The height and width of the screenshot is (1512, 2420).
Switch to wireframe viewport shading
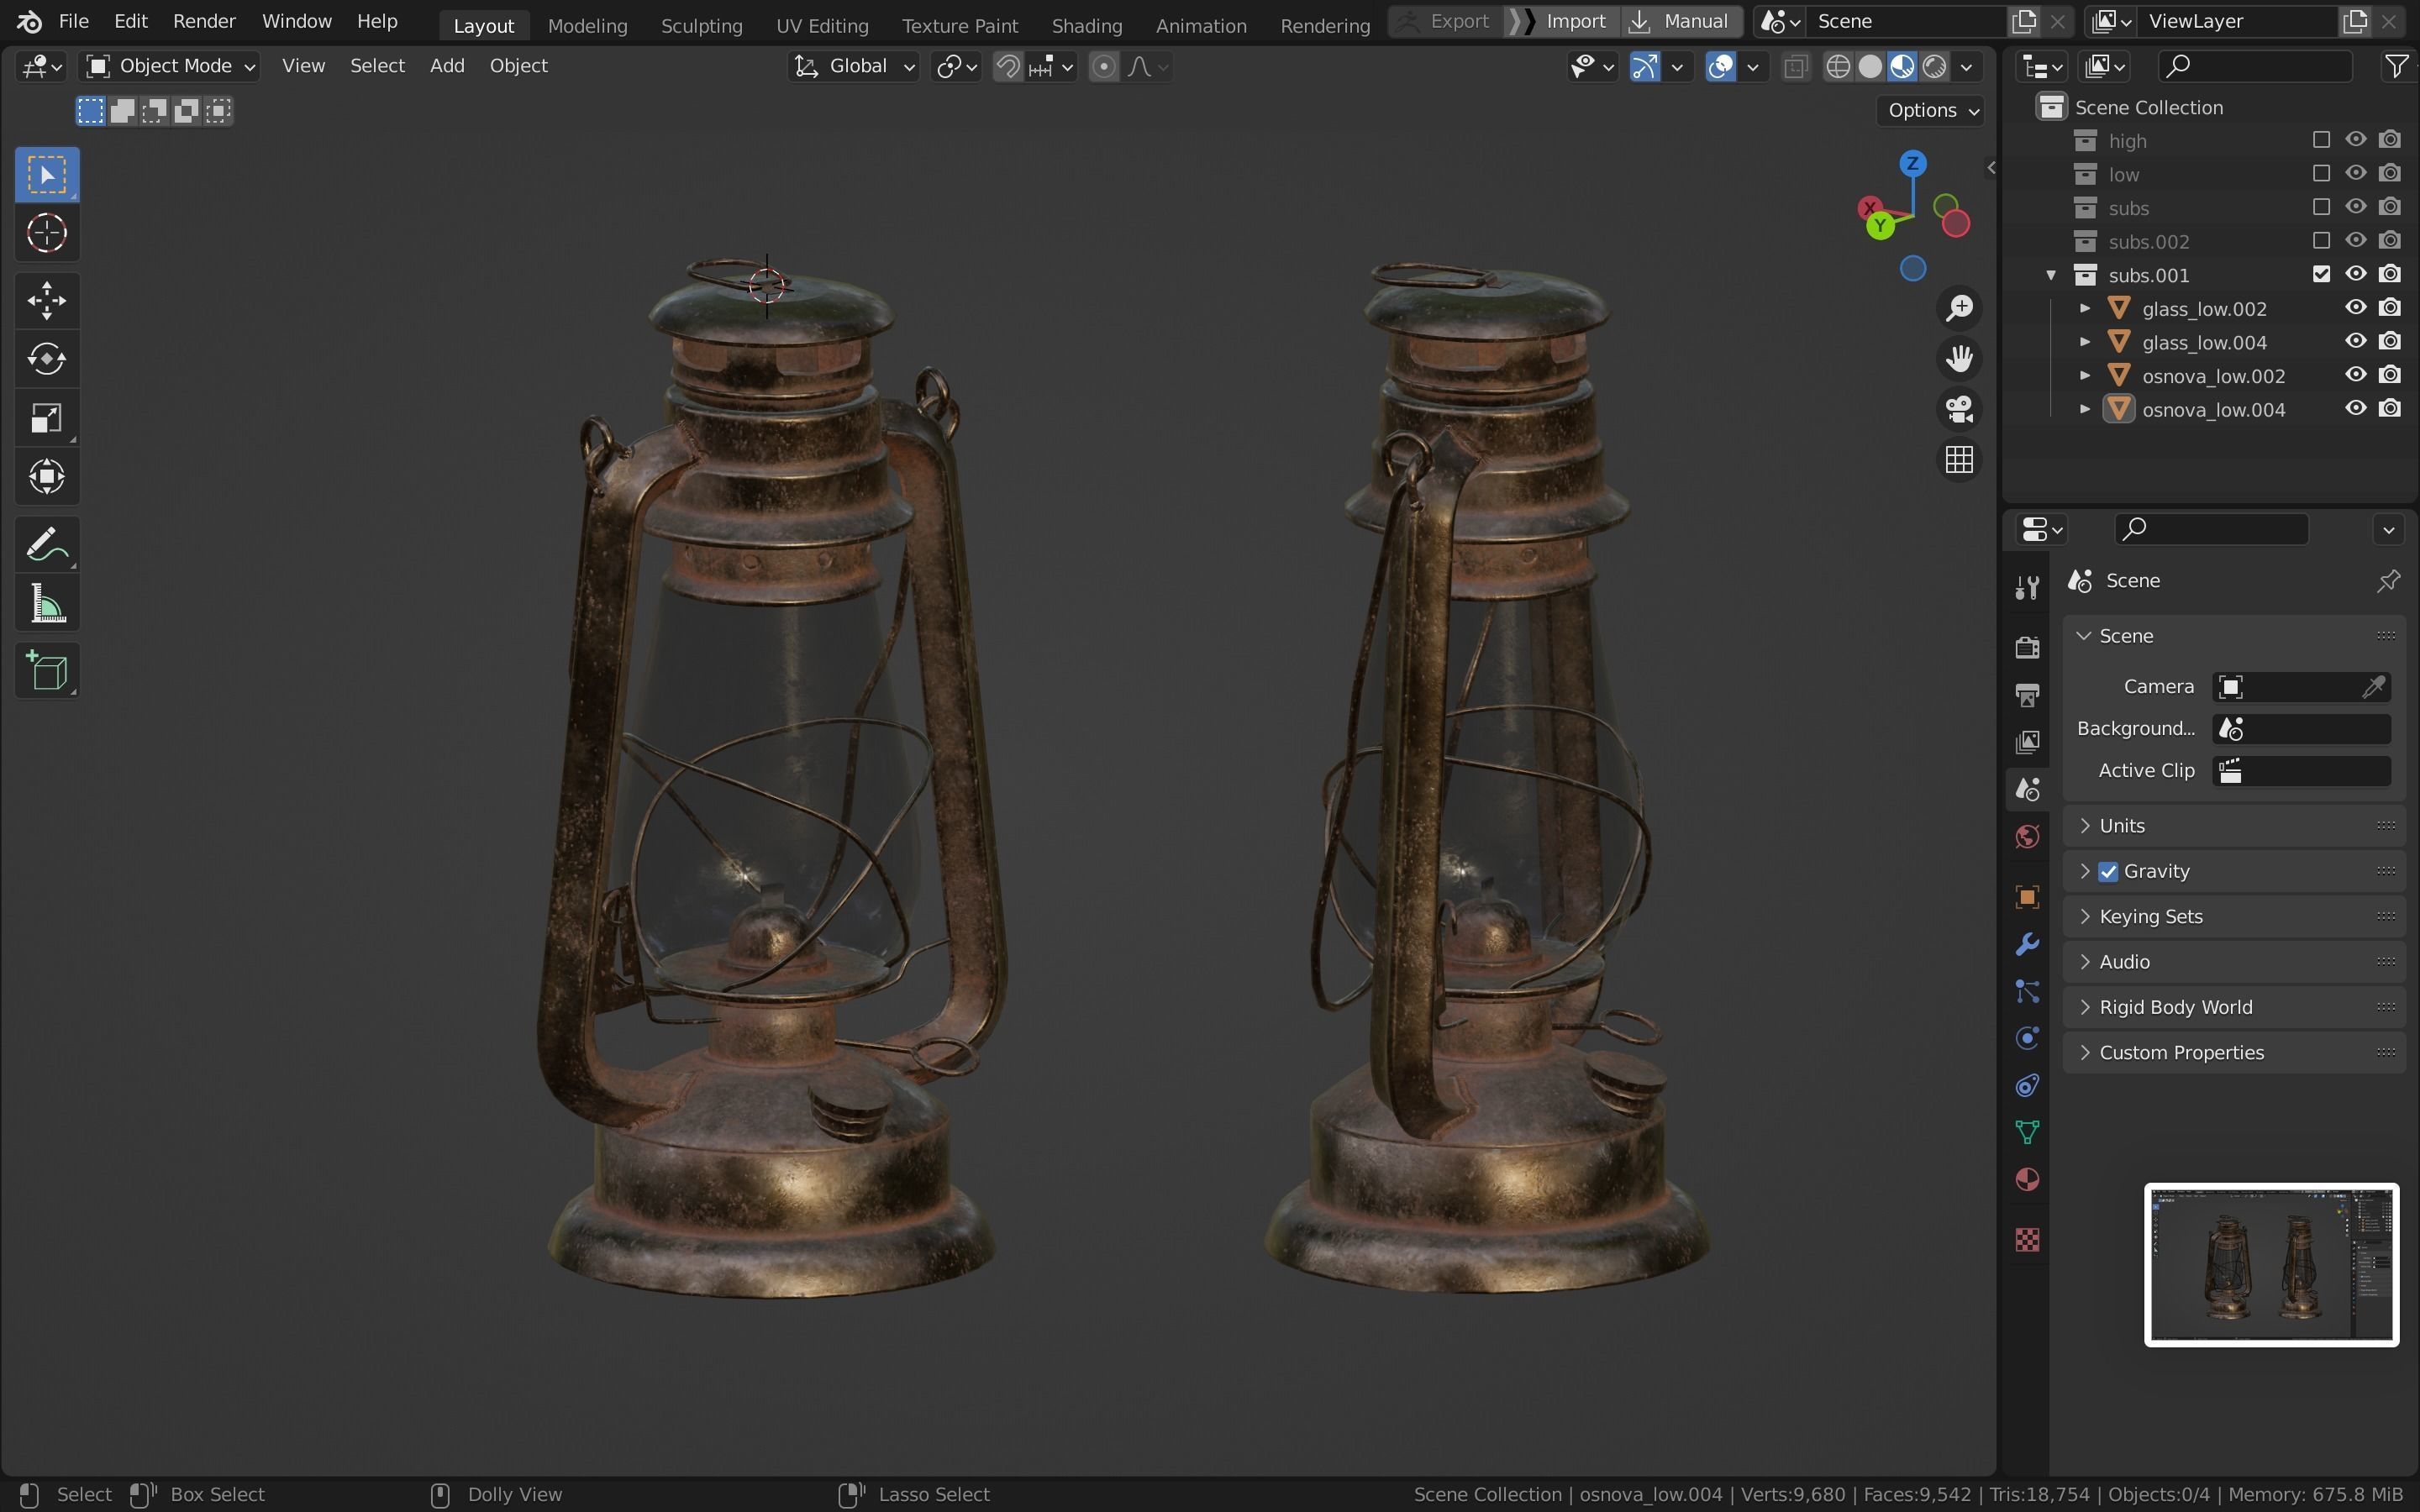(x=1838, y=67)
